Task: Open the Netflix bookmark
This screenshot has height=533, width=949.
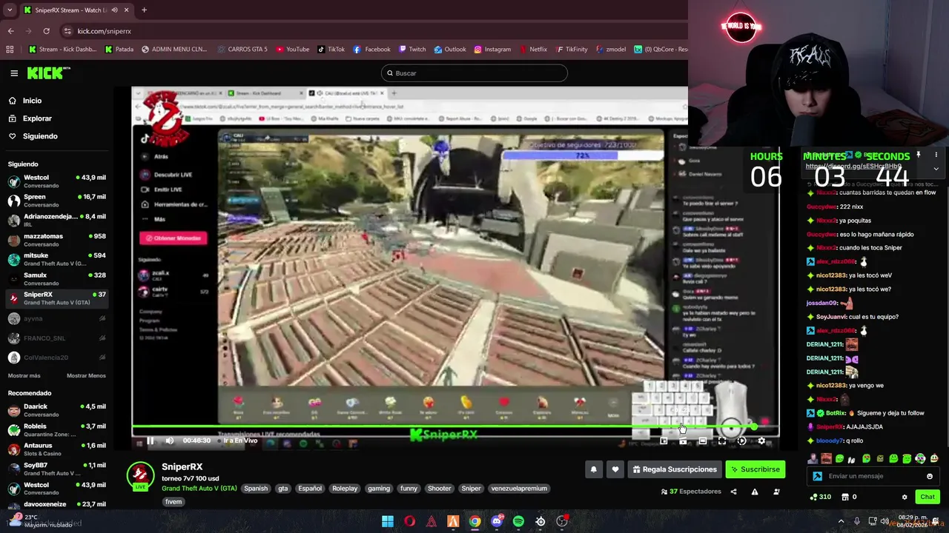Action: 532,50
